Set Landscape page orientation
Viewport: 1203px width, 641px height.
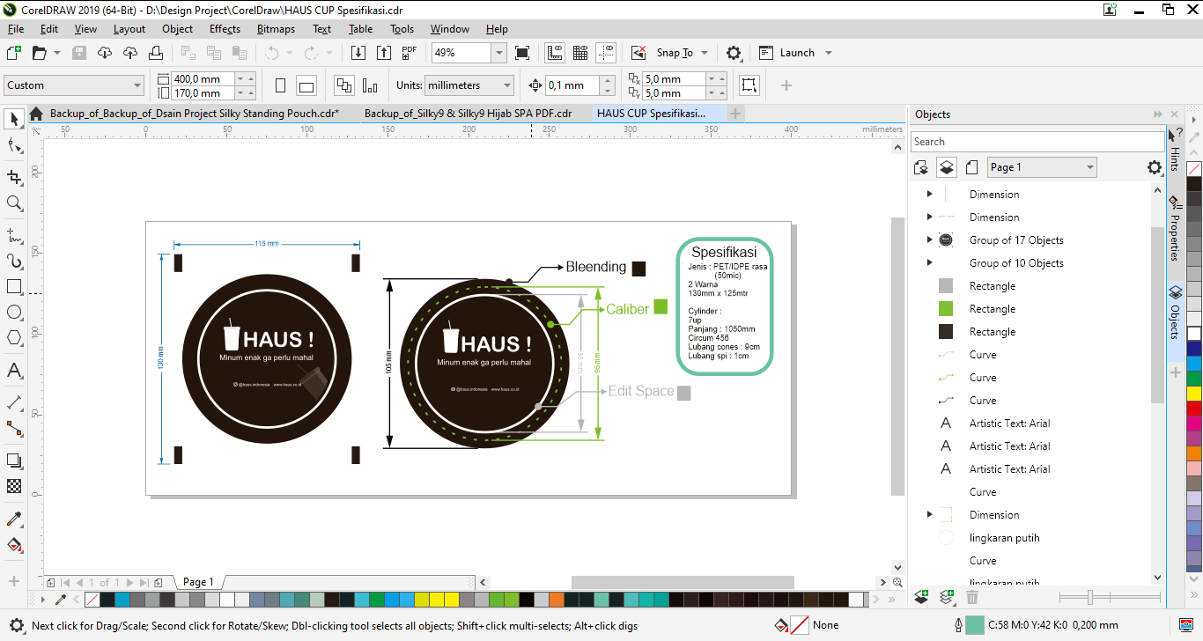306,85
